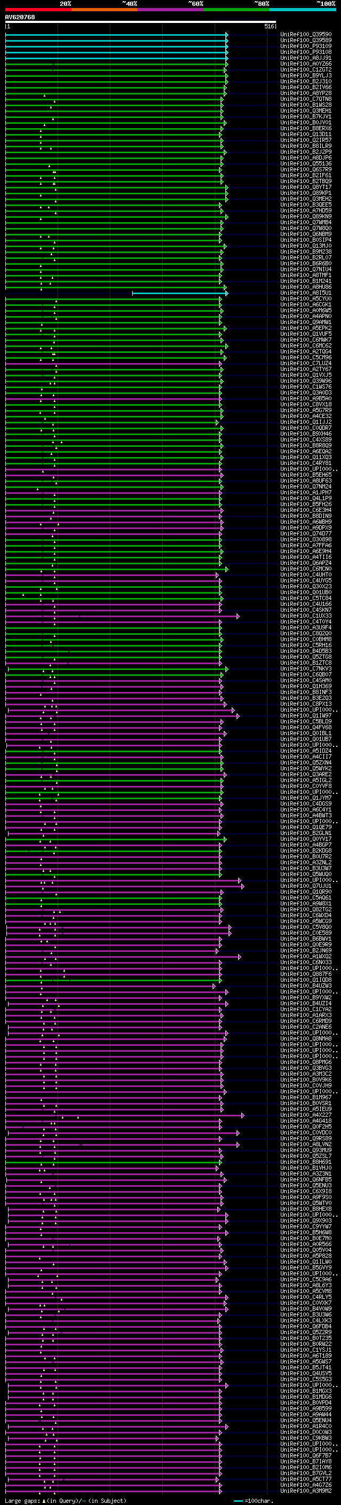Viewport: 341px width, 1505px height.
Task: Select the UniRef100_A9DPX9 label
Action: (306, 527)
